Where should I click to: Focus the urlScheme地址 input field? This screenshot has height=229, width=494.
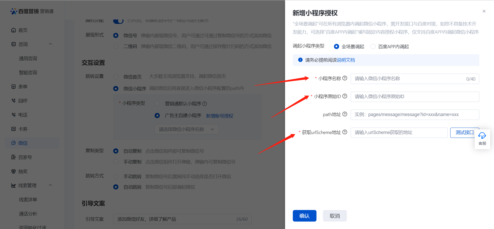pos(399,133)
